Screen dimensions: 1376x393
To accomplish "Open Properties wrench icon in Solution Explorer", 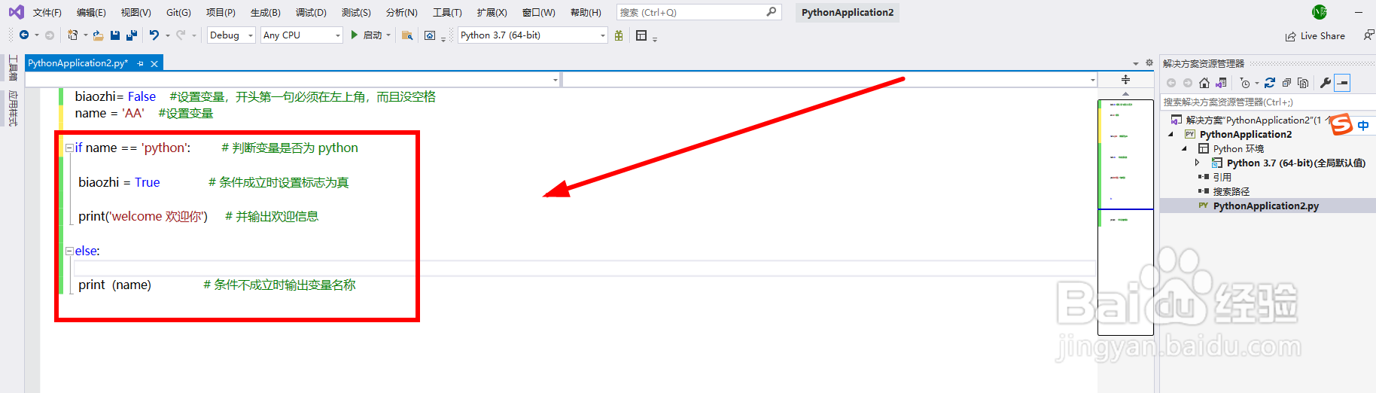I will coord(1326,83).
